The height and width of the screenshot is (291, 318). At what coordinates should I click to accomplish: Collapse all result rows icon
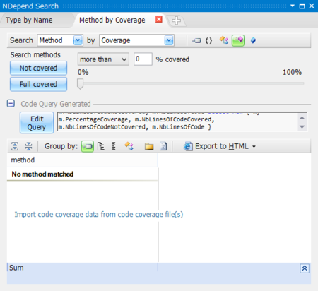pyautogui.click(x=28, y=146)
